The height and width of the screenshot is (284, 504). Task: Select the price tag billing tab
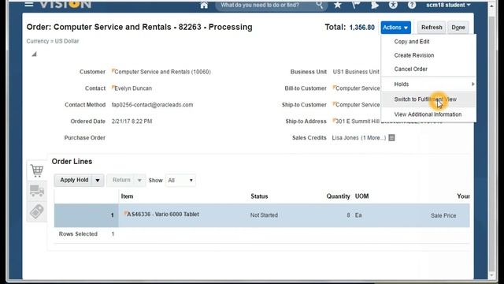pyautogui.click(x=37, y=211)
